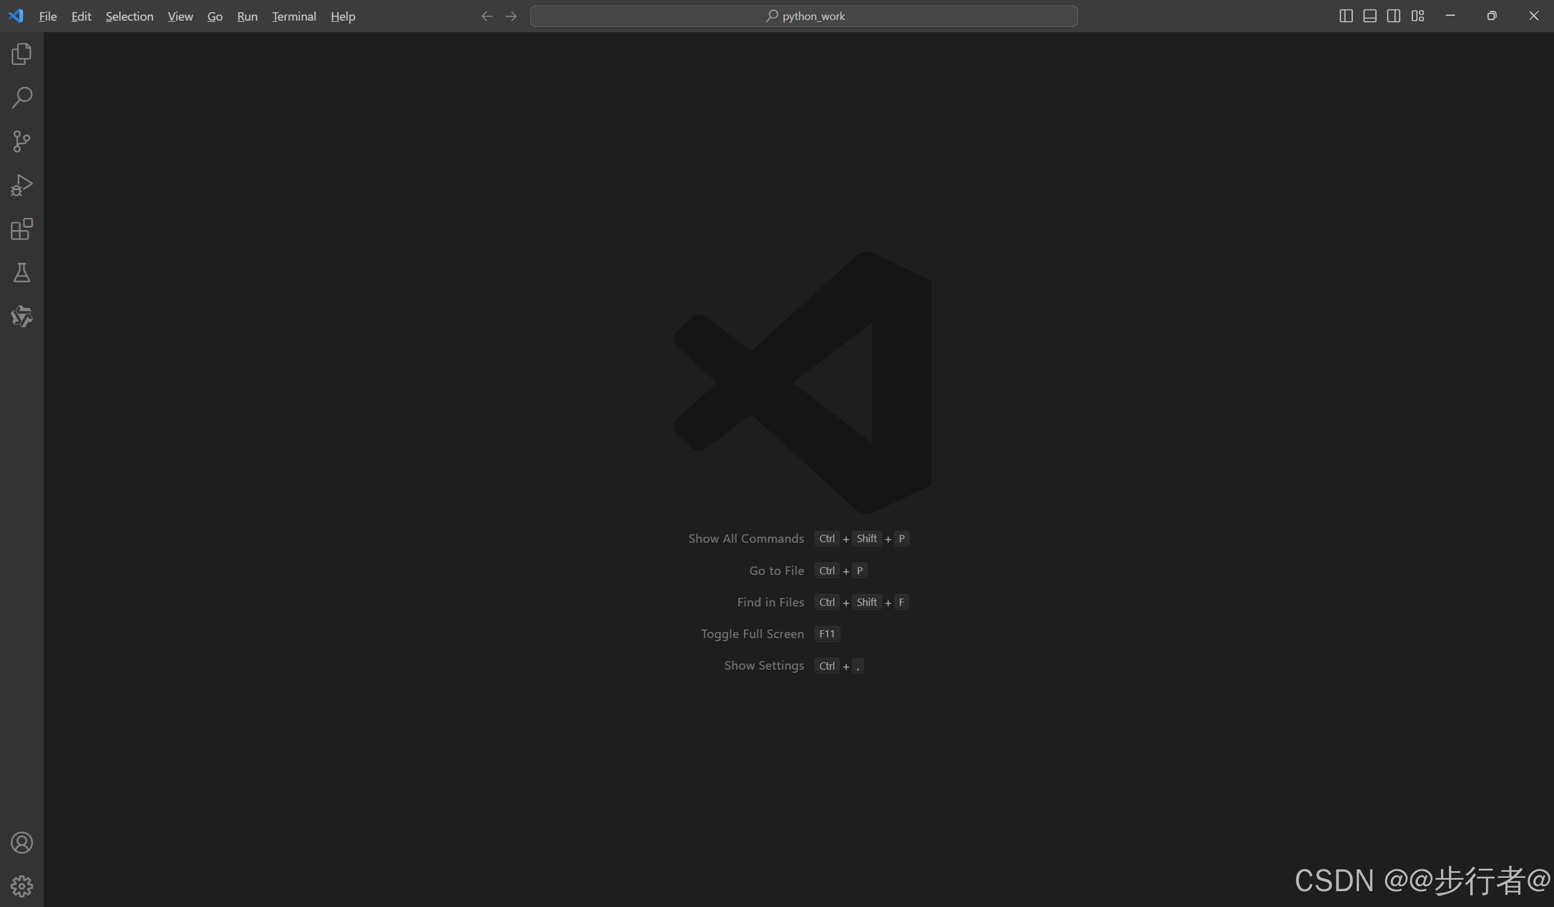Viewport: 1554px width, 907px height.
Task: Click the F11 key hint
Action: (x=827, y=633)
